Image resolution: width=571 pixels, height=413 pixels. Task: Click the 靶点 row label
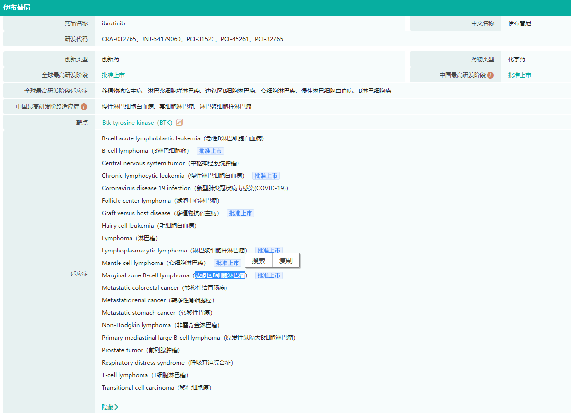(82, 123)
